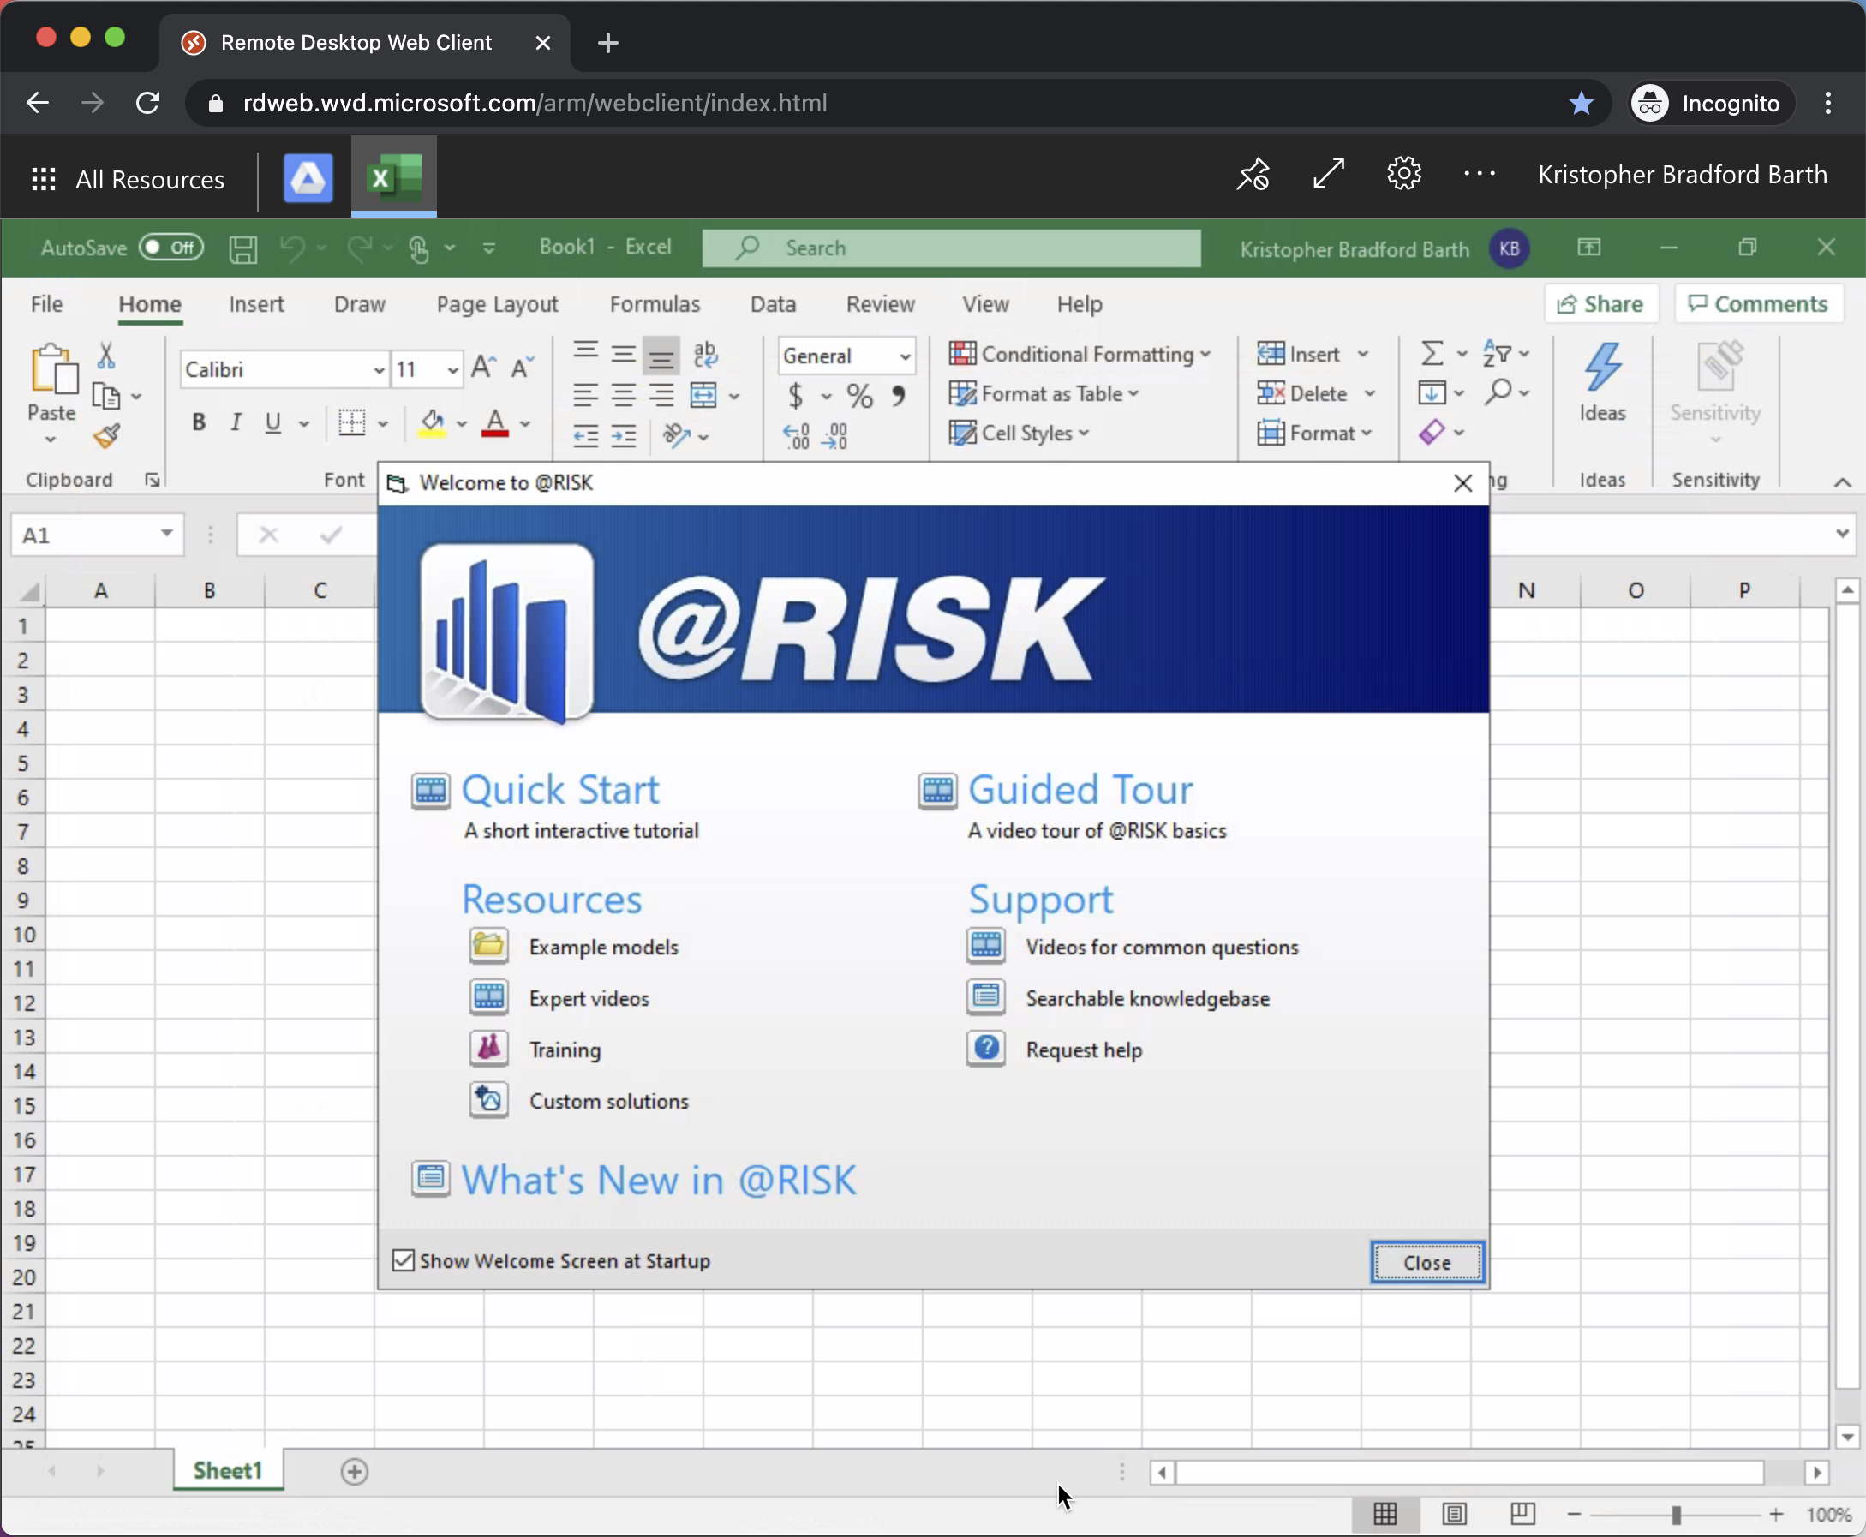Open the remote client settings gear
The height and width of the screenshot is (1537, 1866).
click(1404, 174)
